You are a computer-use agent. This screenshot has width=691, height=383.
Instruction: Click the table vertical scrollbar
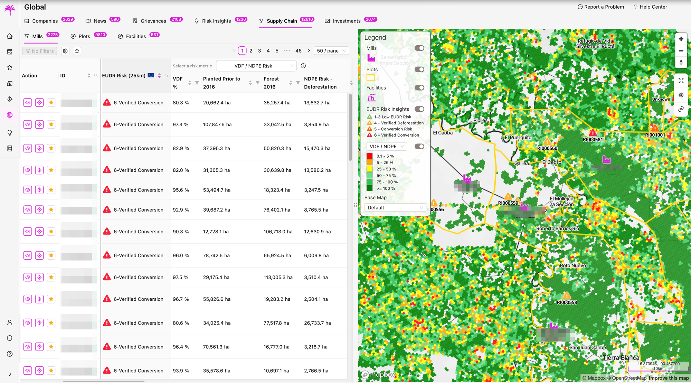[x=350, y=127]
